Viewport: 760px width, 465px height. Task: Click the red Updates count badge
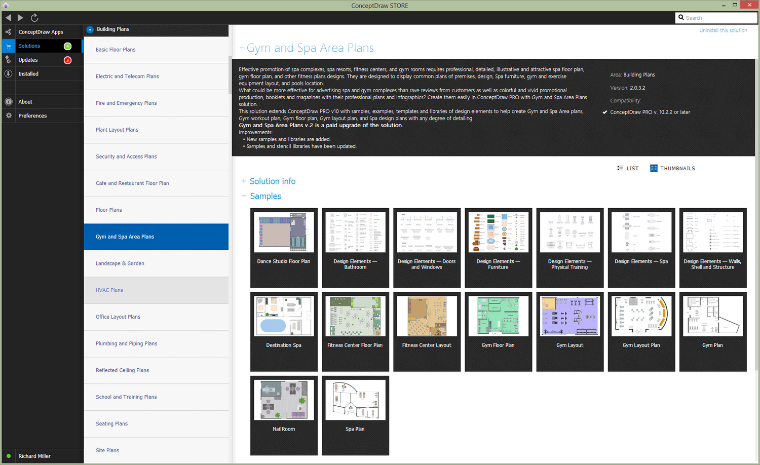tap(67, 60)
